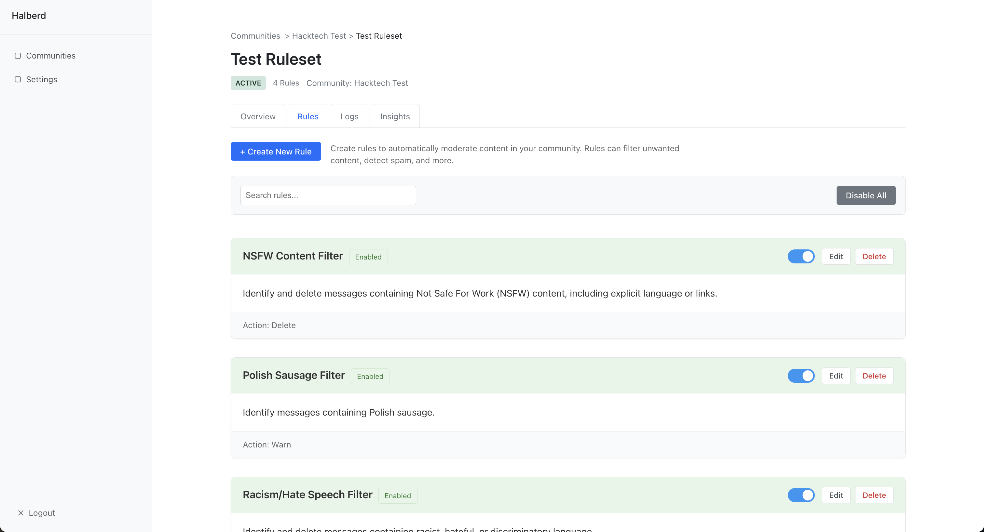Click the Search rules input field
Viewport: 984px width, 532px height.
click(x=328, y=195)
